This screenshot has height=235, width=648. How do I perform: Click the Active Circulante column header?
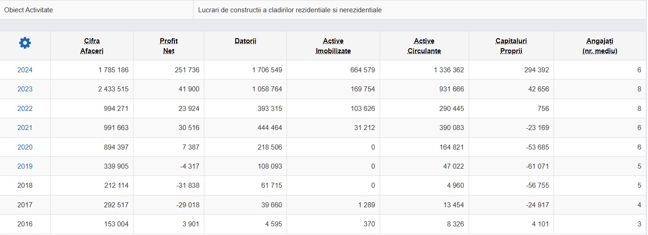click(424, 46)
